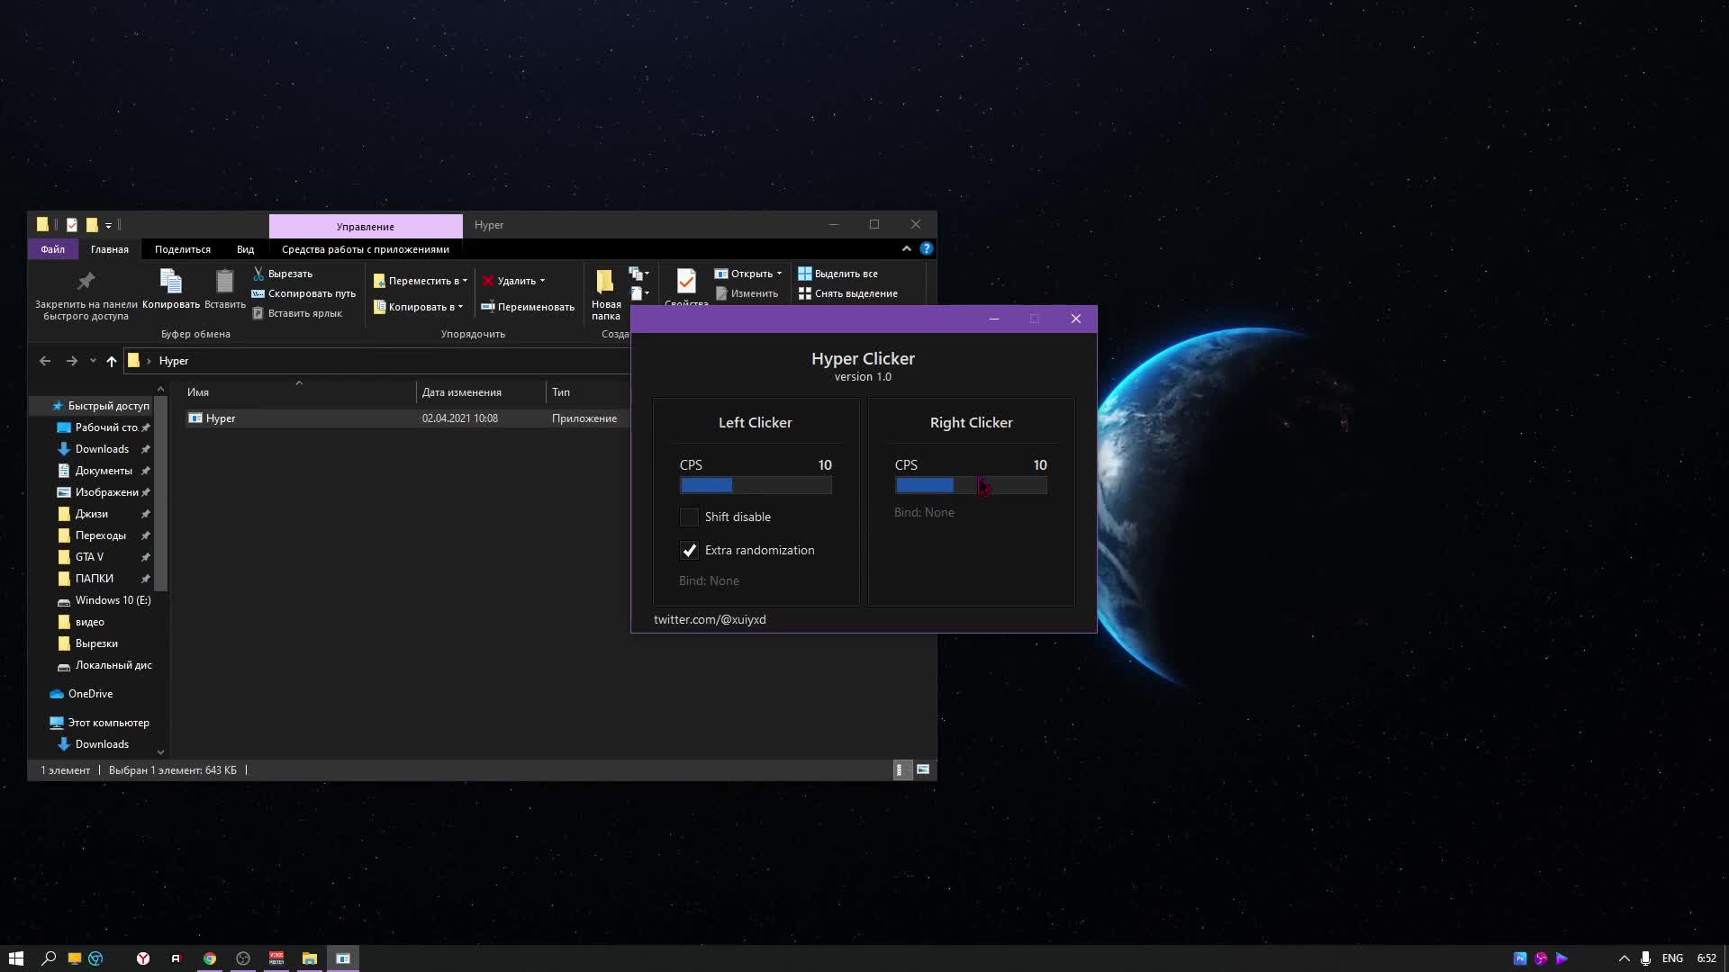This screenshot has width=1729, height=972.
Task: Select the Главная ribbon tab
Action: point(109,249)
